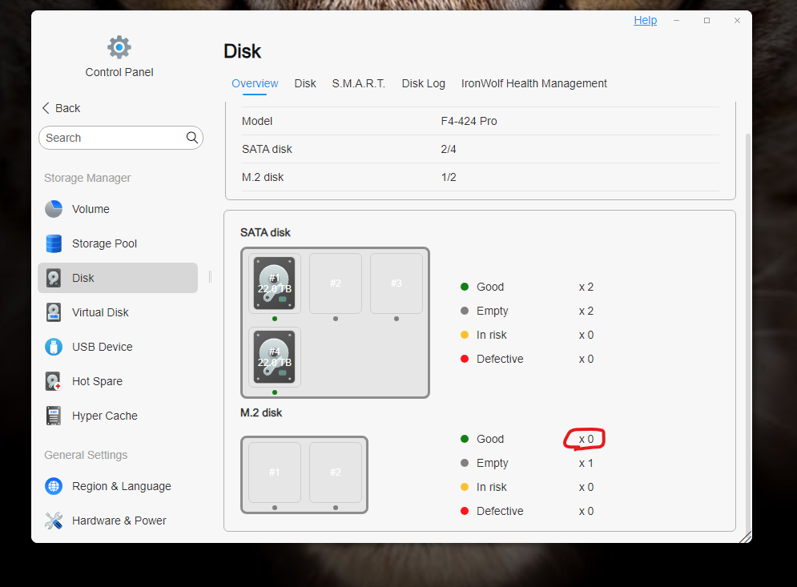Screen dimensions: 797x587
Task: Click the SATA disk section heading
Action: [x=265, y=232]
